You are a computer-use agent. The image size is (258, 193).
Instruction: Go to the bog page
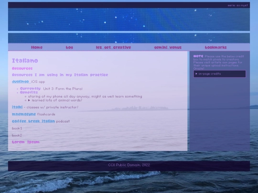[x=69, y=48]
